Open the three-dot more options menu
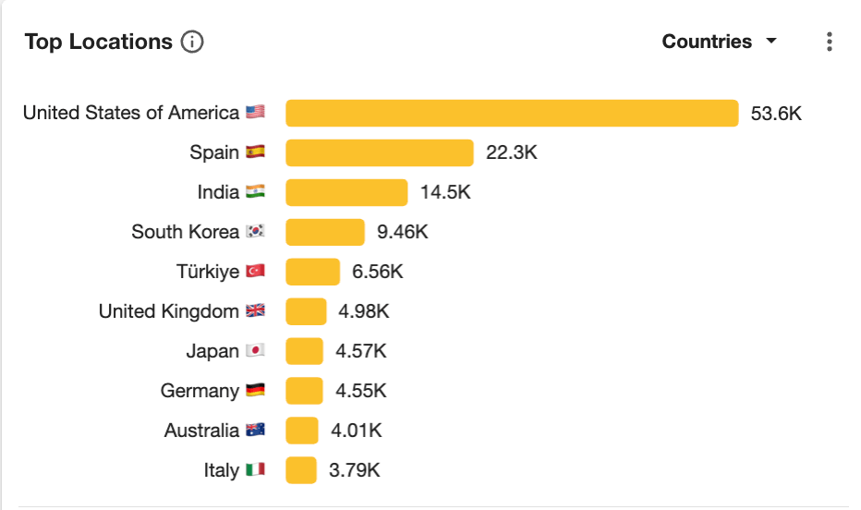 coord(829,42)
